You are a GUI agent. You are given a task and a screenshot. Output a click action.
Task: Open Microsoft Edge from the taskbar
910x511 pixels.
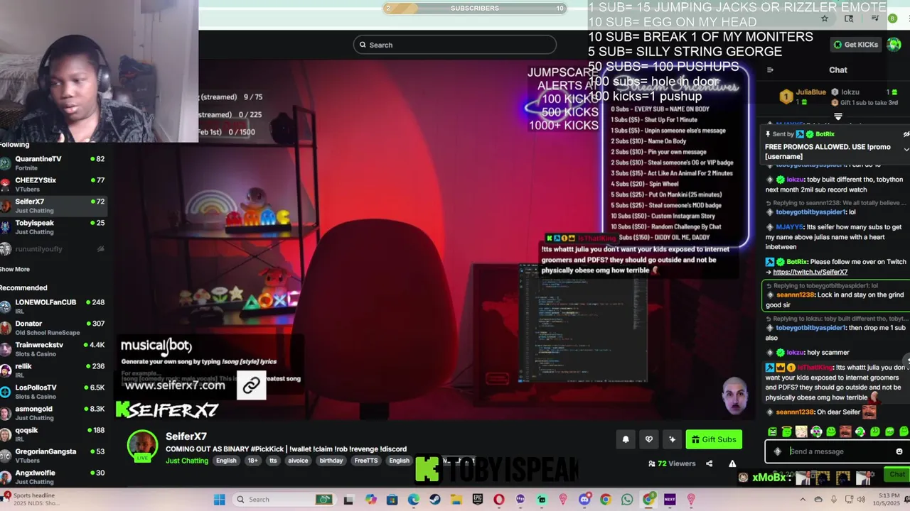coord(413,500)
